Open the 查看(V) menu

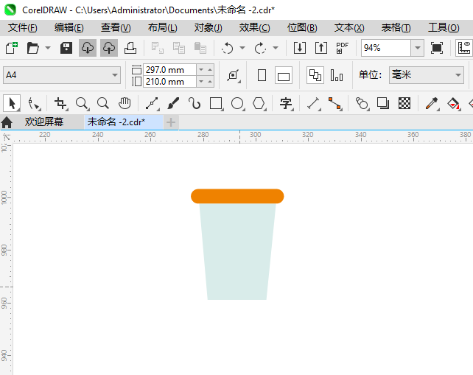[x=116, y=28]
